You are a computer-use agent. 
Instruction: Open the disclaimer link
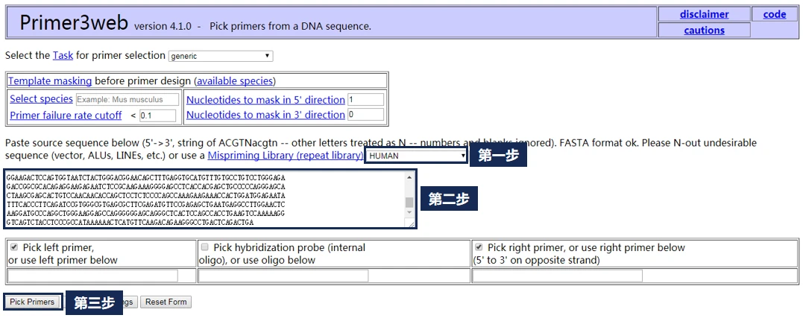[704, 14]
